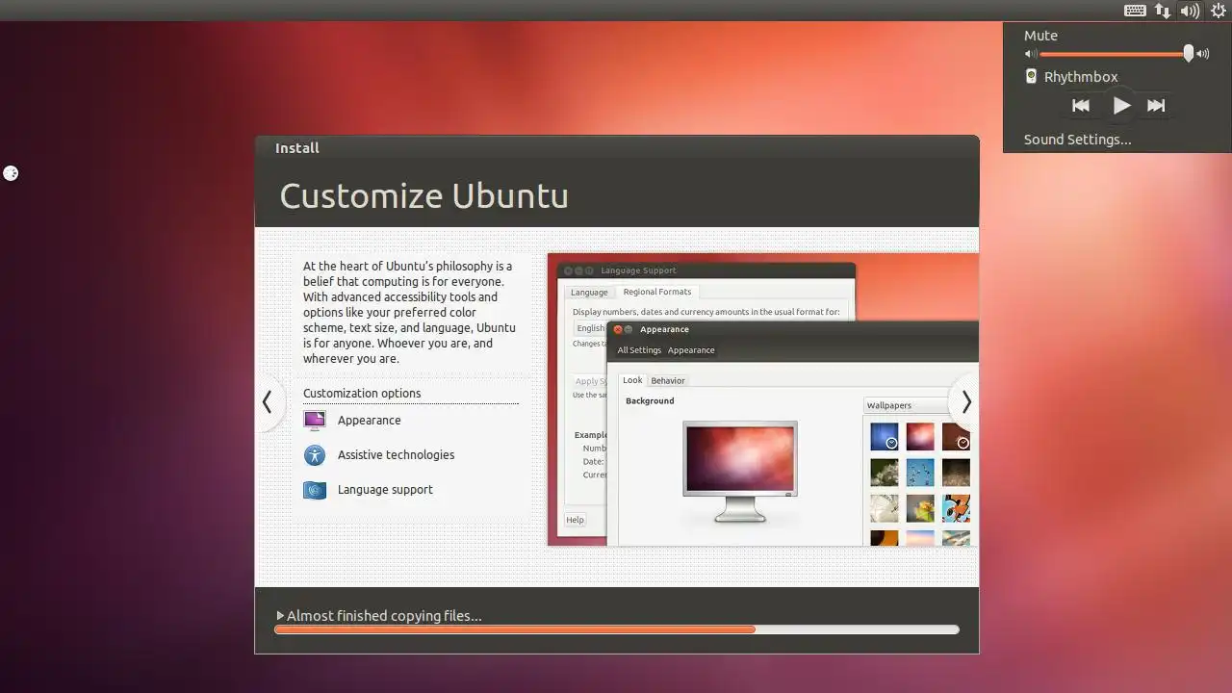The height and width of the screenshot is (693, 1232).
Task: Open Sound Settings...
Action: [1077, 140]
